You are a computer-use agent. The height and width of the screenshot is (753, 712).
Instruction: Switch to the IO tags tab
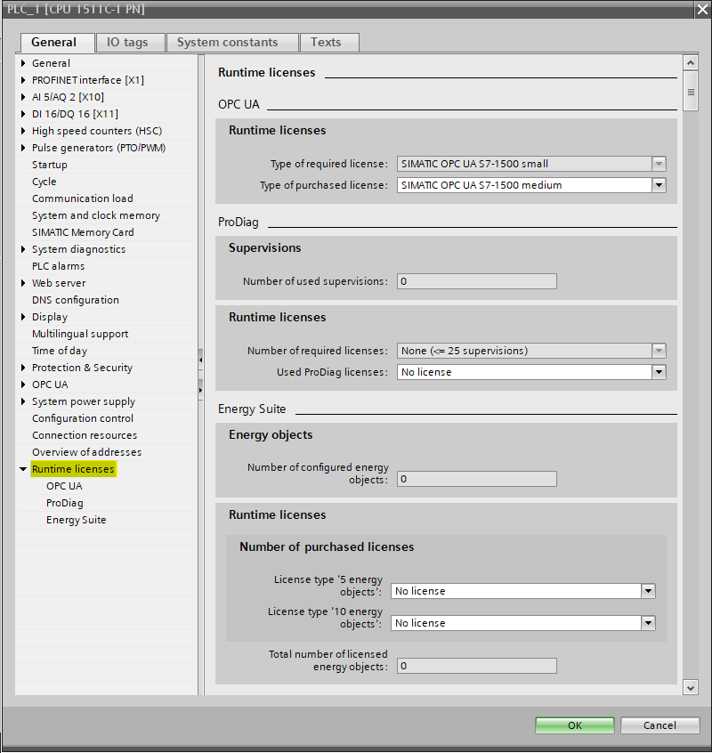pyautogui.click(x=127, y=42)
